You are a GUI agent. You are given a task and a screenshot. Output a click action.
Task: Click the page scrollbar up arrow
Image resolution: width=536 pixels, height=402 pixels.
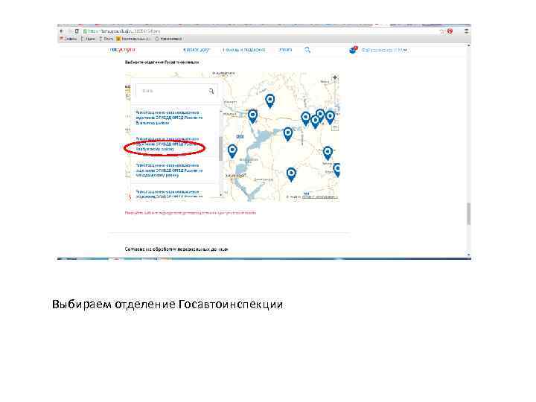469,45
